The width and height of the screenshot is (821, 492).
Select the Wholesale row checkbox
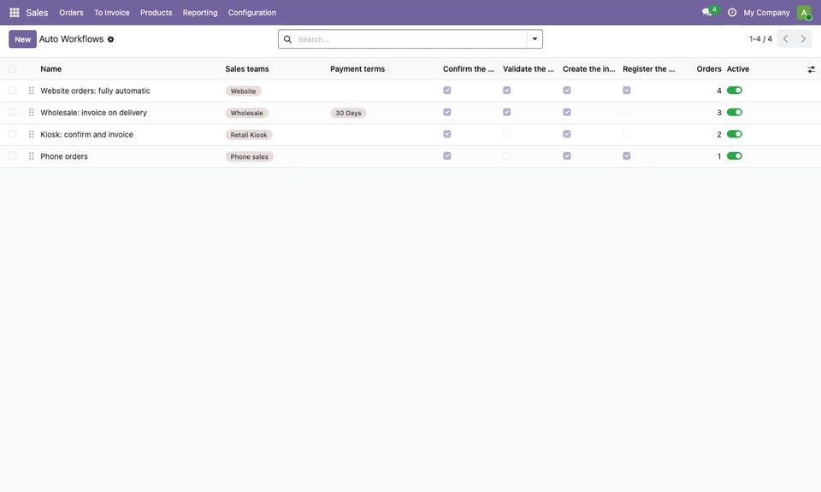pyautogui.click(x=13, y=113)
